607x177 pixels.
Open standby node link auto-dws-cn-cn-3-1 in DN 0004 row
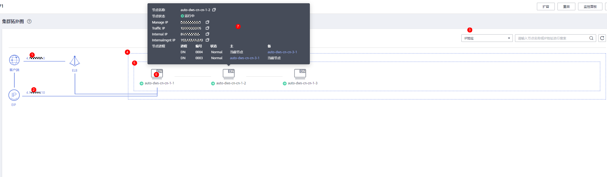click(x=282, y=52)
